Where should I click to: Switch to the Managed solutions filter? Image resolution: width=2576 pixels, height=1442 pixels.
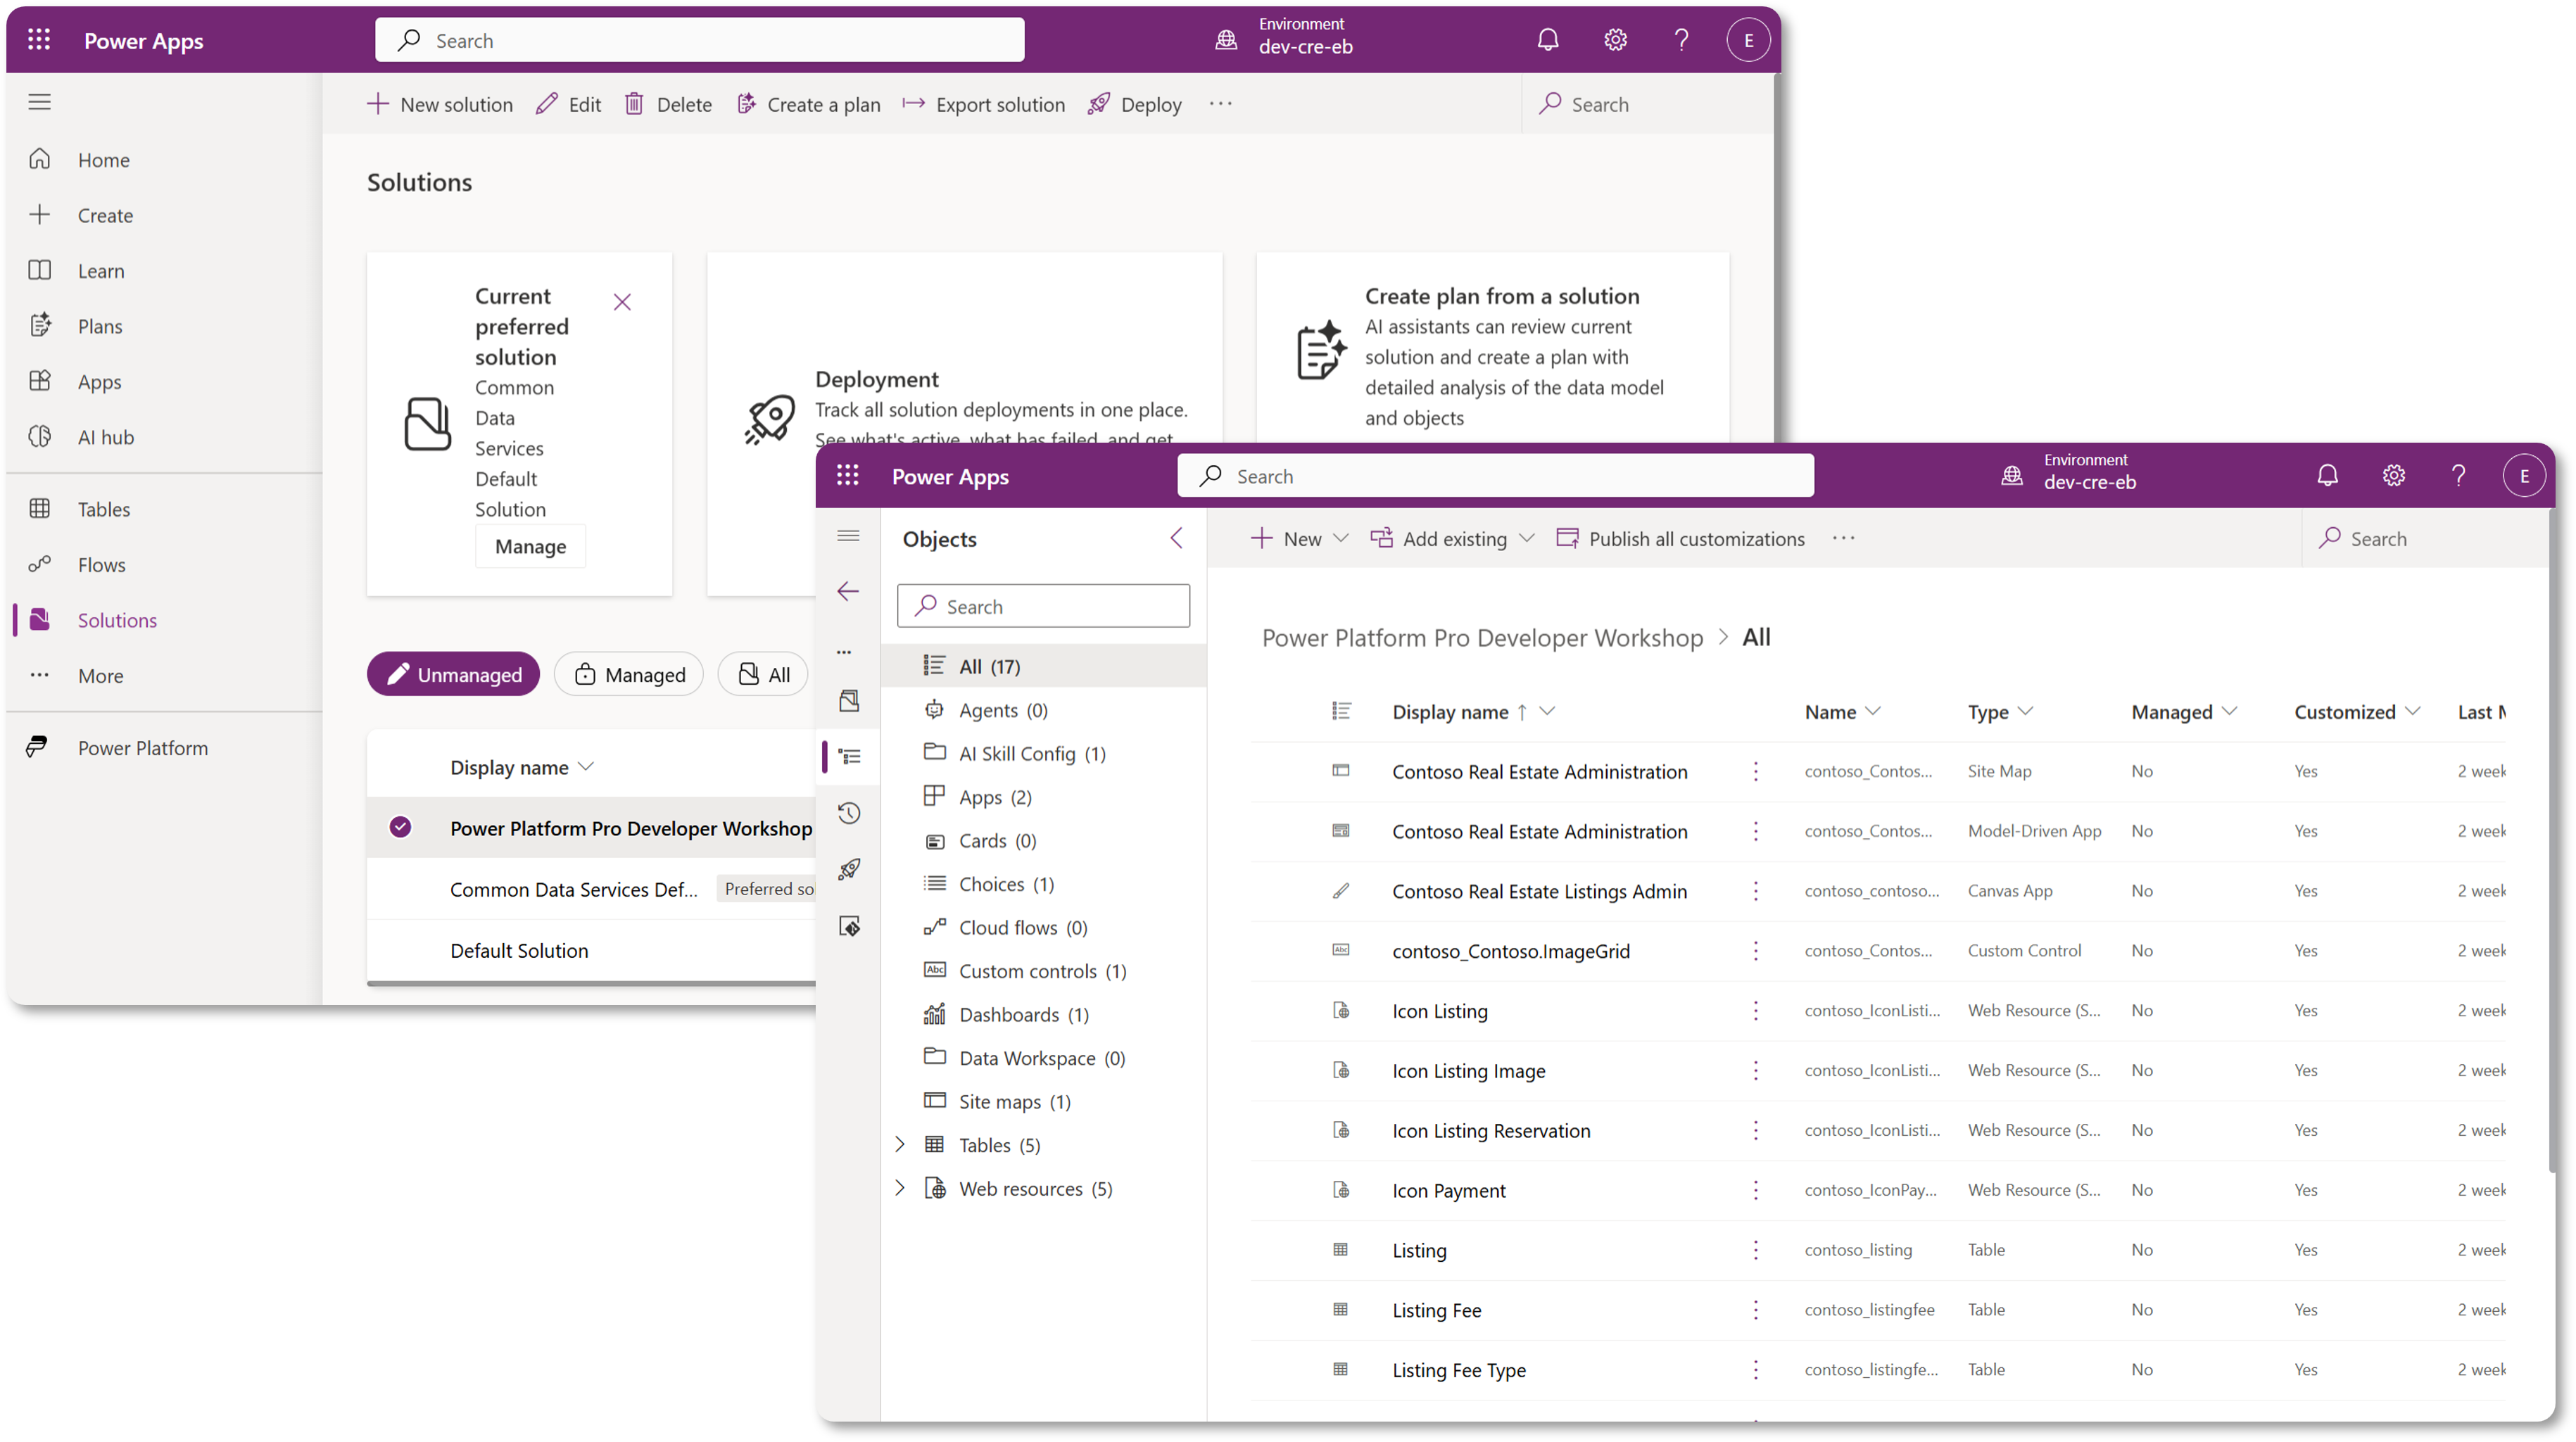(629, 675)
